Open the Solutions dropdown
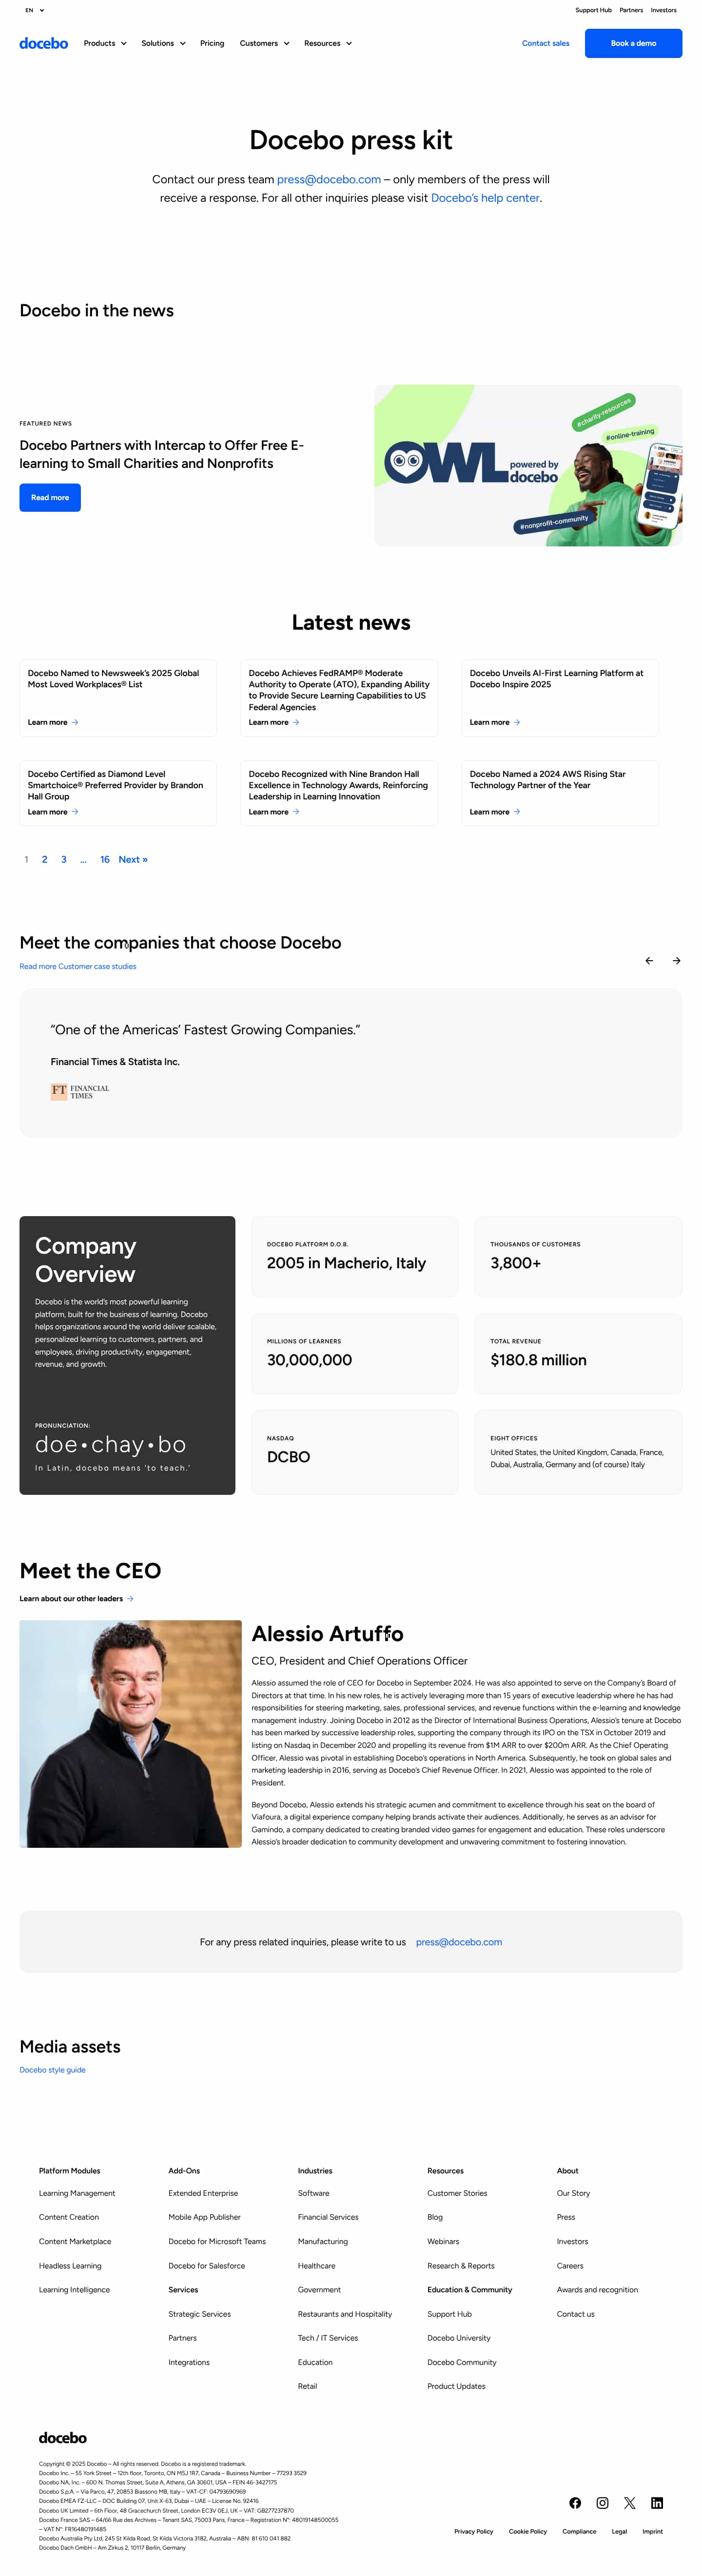Screen dimensions: 702x2576 [x=163, y=44]
